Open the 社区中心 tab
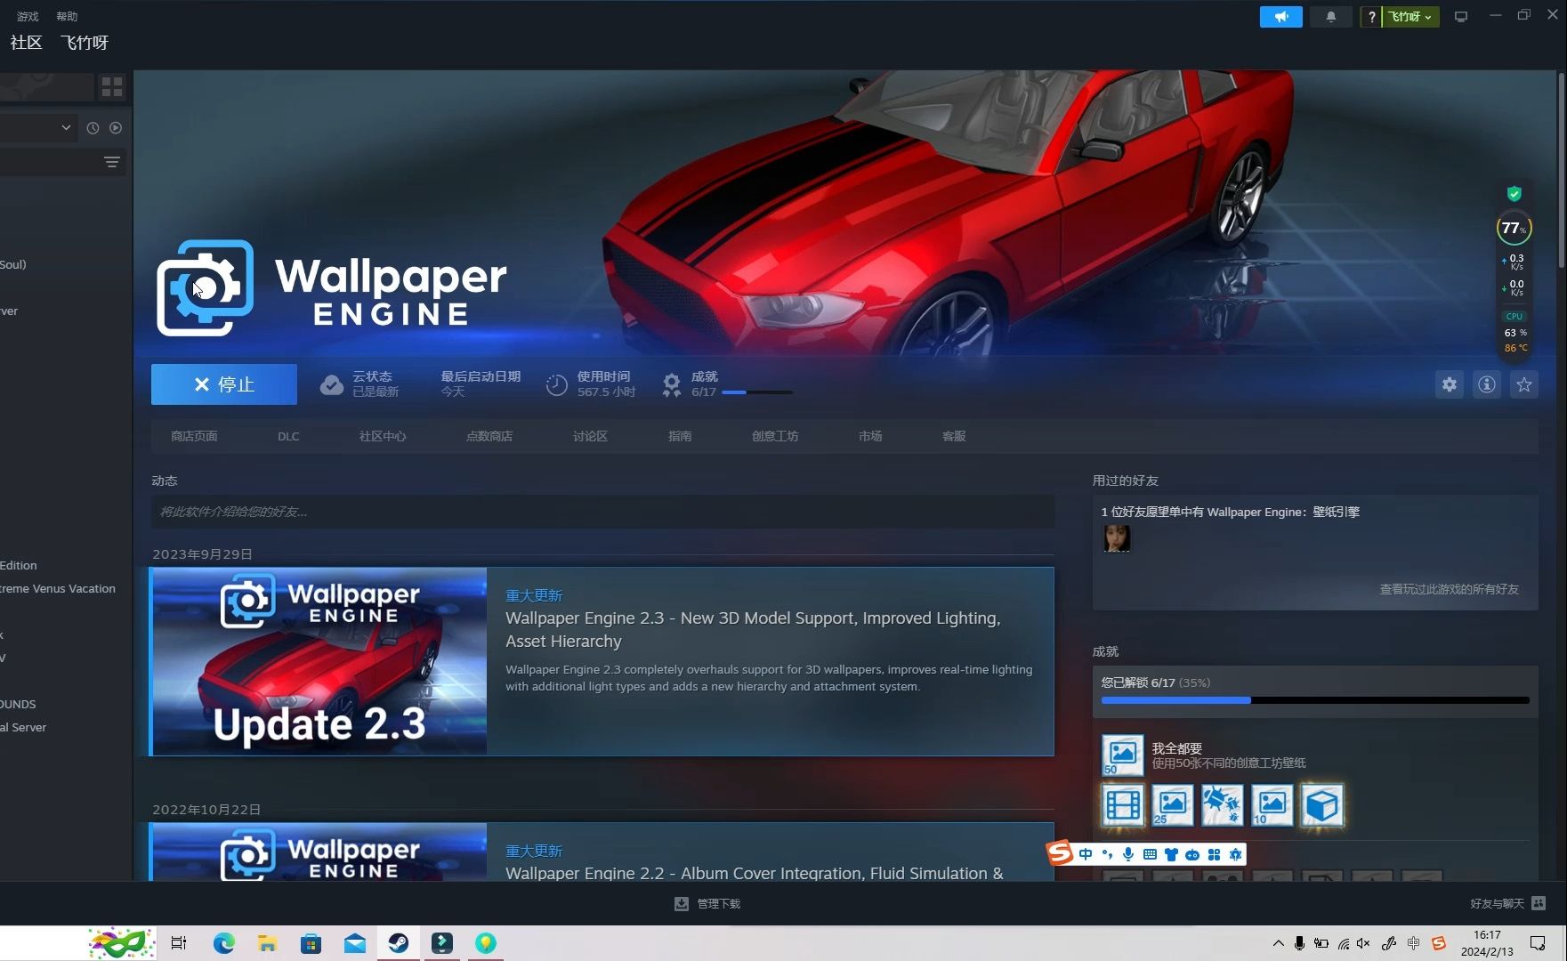 click(383, 436)
